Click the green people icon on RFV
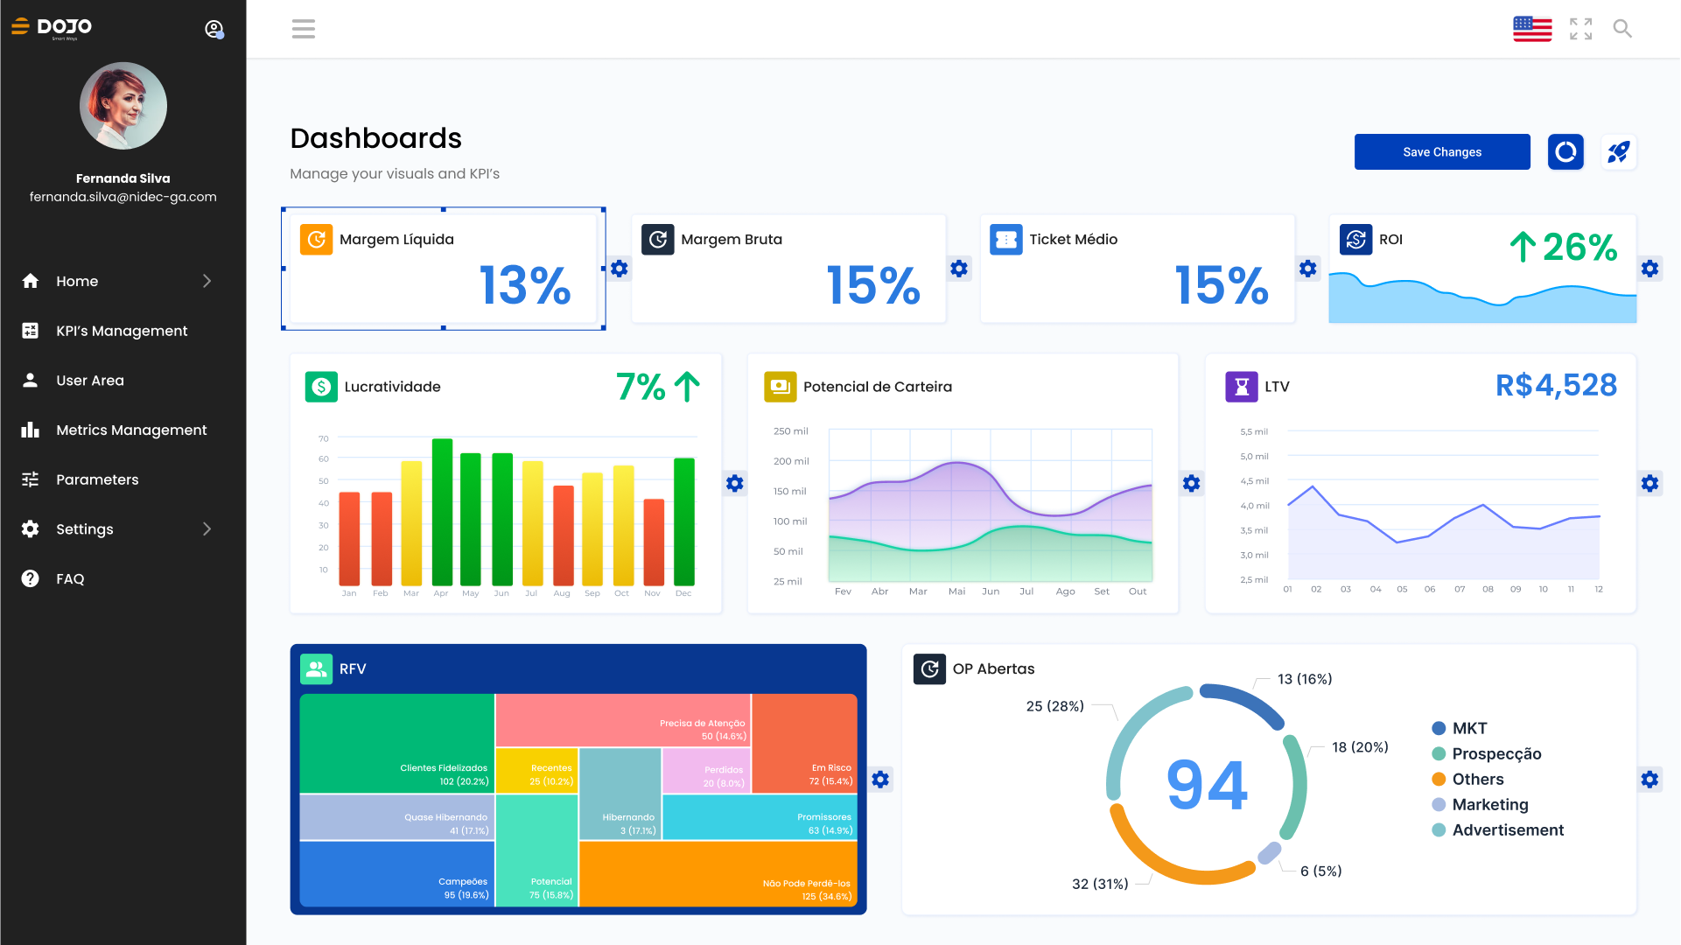 (316, 669)
